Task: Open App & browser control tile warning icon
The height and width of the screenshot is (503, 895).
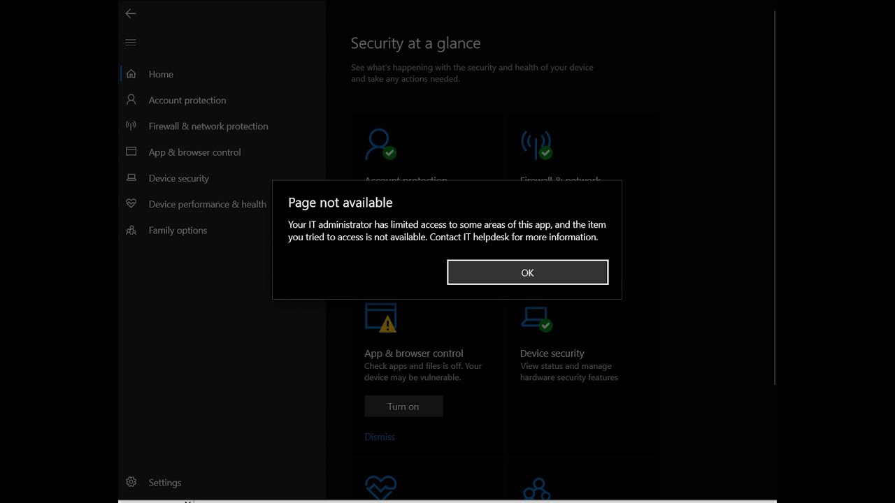Action: tap(380, 318)
